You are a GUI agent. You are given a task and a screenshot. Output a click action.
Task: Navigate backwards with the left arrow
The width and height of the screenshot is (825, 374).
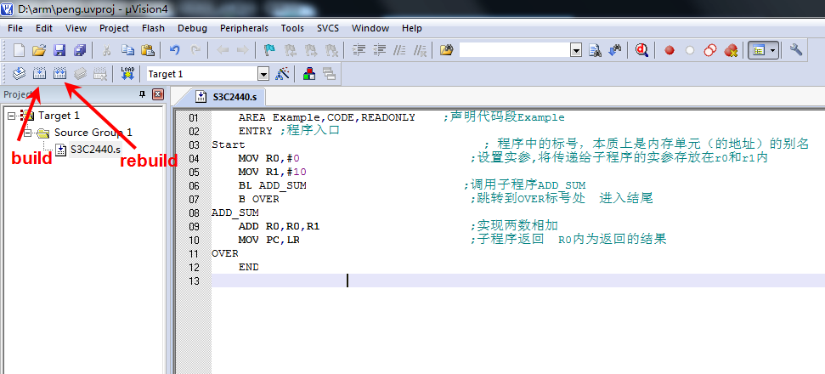pos(223,50)
